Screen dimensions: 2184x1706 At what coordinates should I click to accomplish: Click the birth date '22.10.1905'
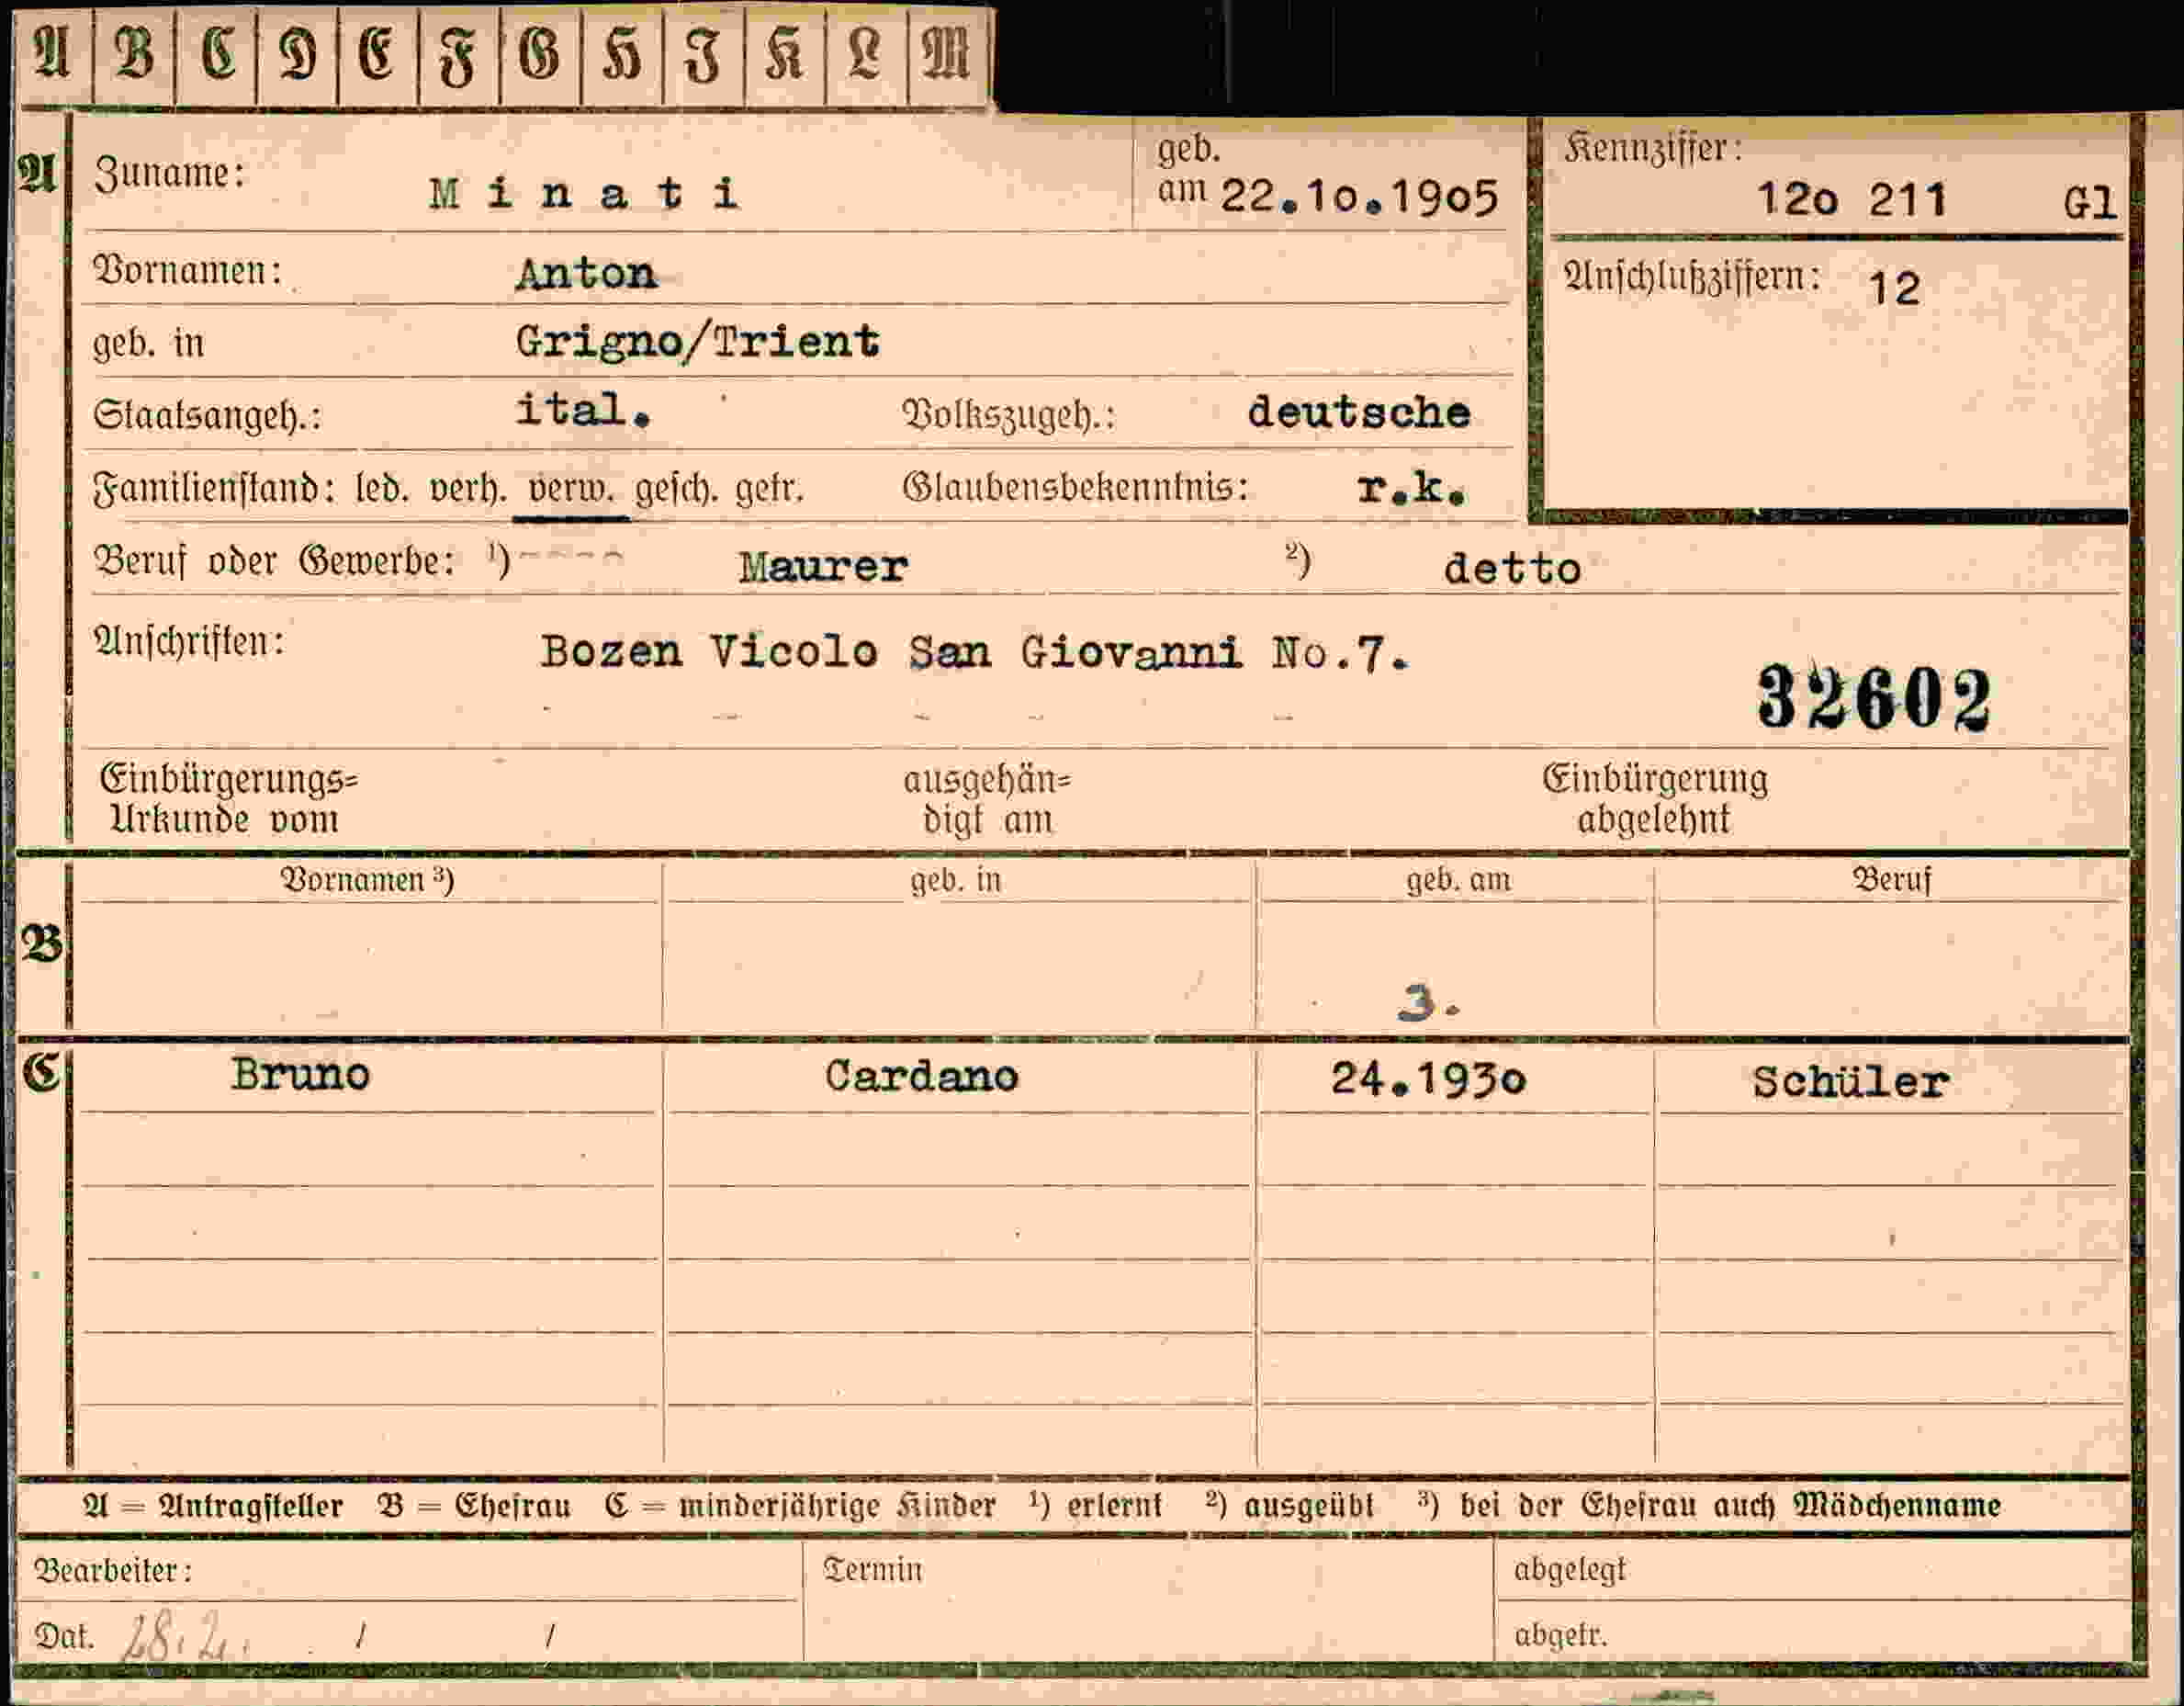point(1359,197)
